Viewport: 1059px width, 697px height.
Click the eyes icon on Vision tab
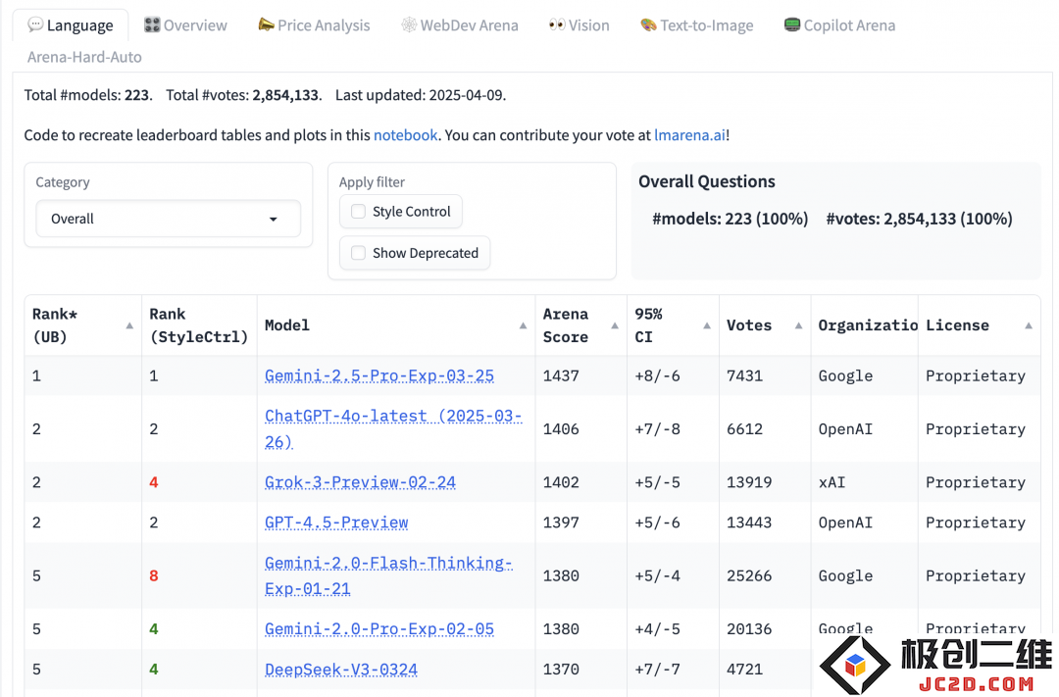557,25
